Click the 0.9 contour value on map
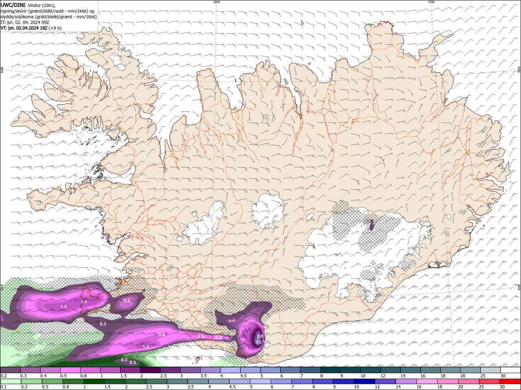 [x=162, y=334]
